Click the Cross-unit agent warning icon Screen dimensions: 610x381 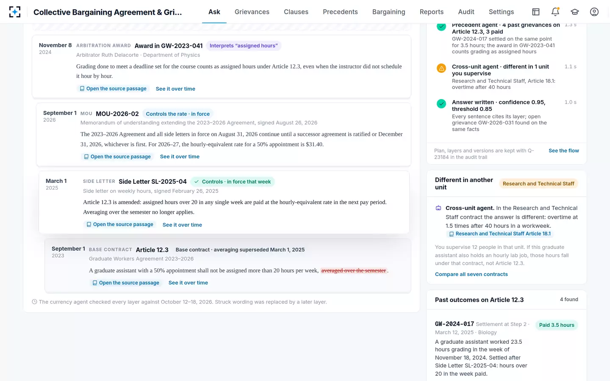click(x=441, y=68)
